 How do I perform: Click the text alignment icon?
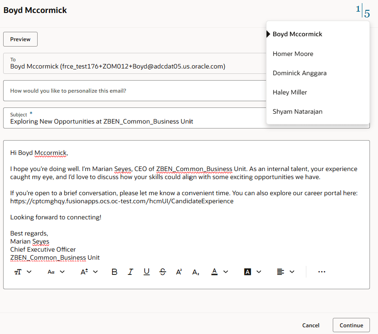tap(280, 272)
